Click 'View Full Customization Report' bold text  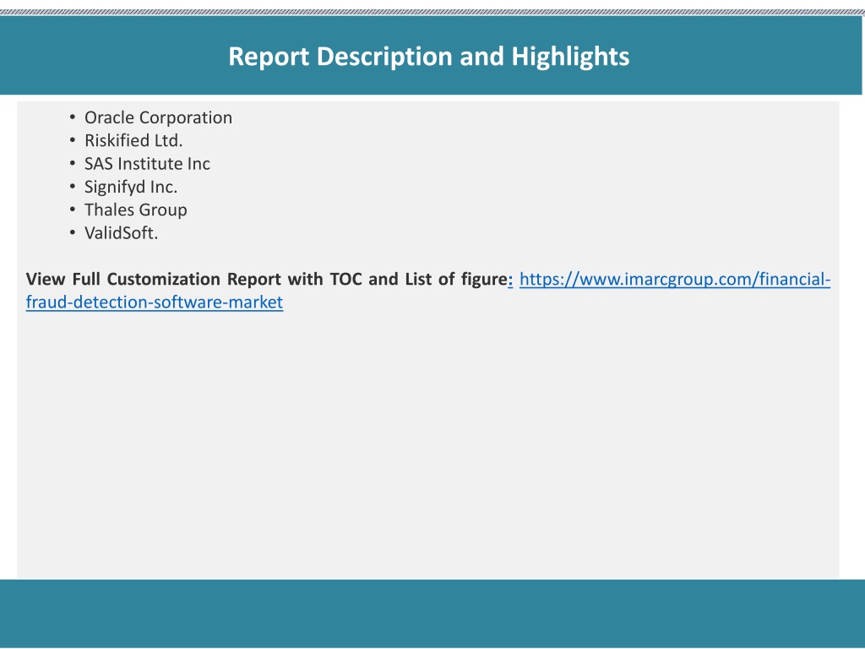coord(154,279)
